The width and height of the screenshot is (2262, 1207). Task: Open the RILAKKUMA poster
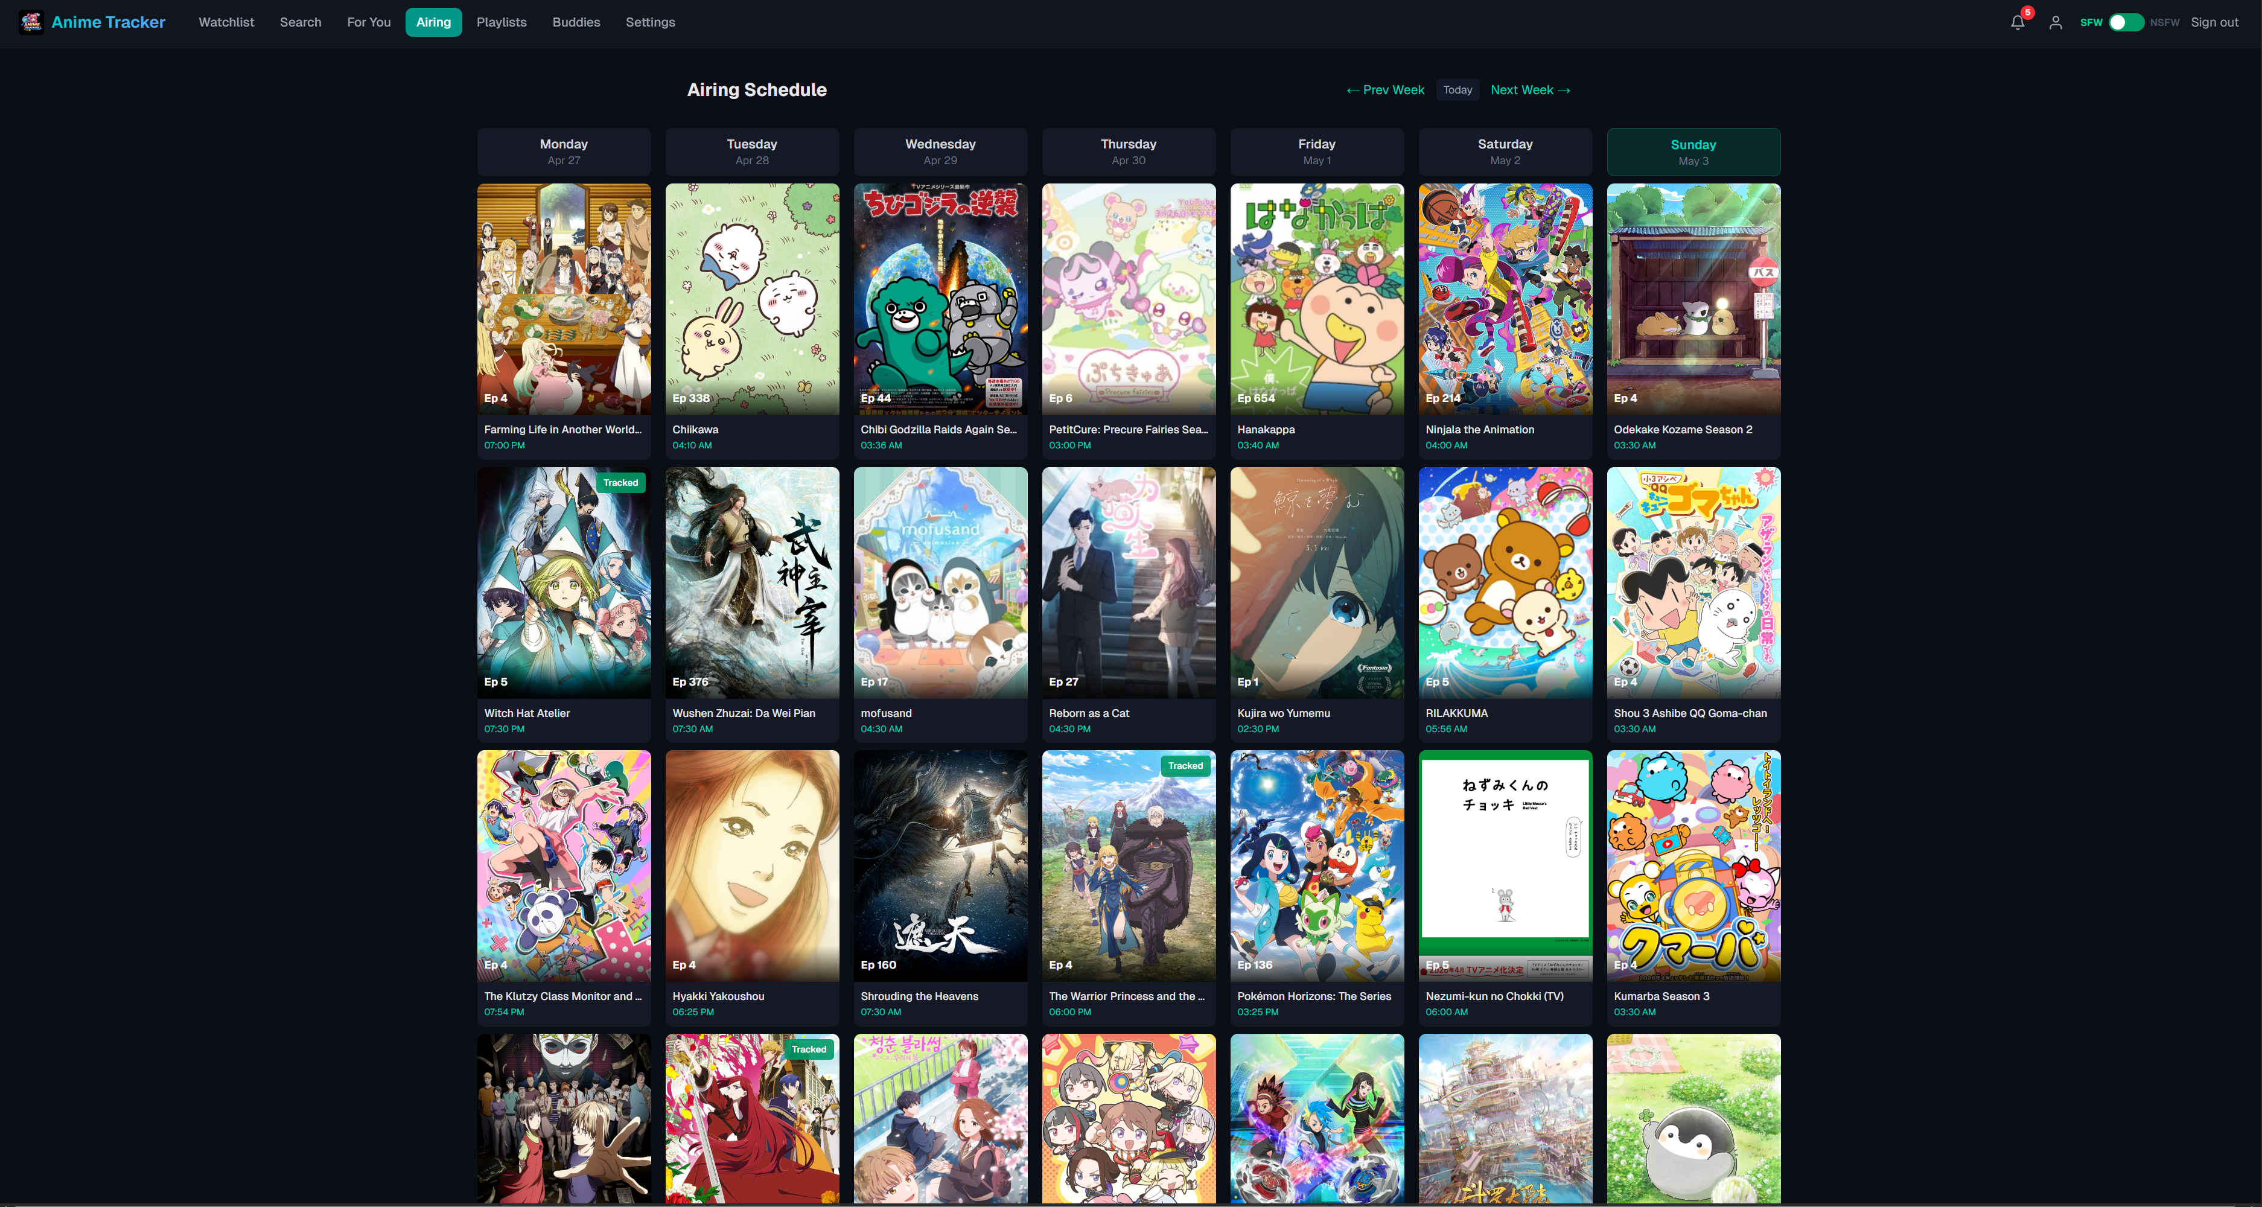(x=1505, y=583)
